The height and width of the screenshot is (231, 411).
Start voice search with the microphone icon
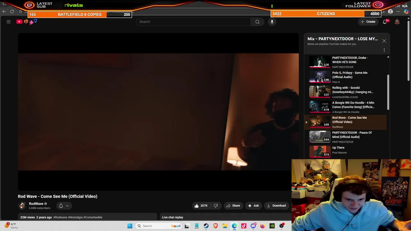coord(272,22)
